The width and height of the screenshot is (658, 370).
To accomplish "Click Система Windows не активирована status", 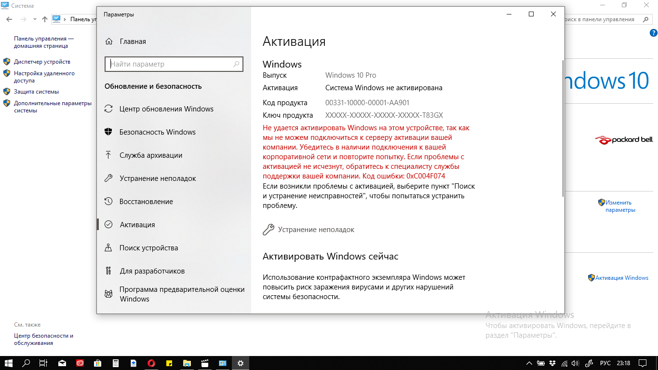I will [384, 88].
